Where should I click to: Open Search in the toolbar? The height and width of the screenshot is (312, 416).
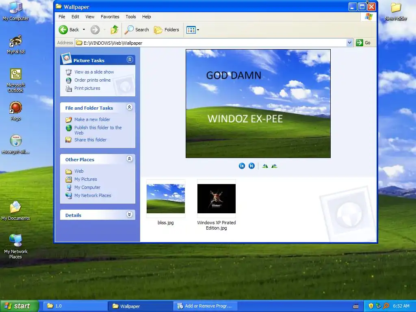point(136,30)
